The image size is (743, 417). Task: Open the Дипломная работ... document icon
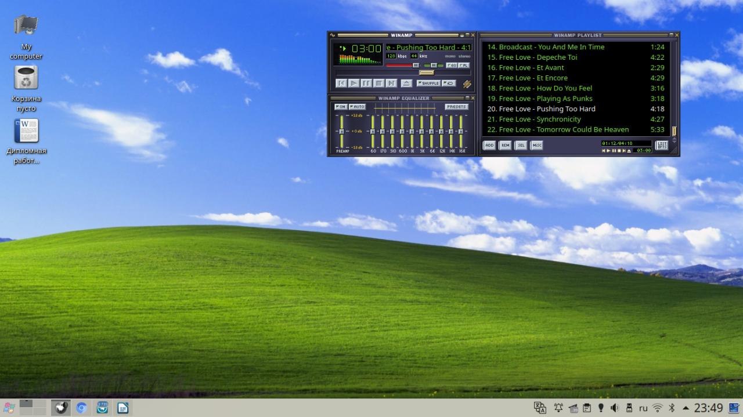[26, 142]
